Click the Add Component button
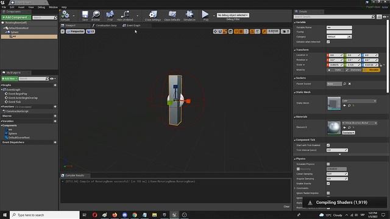The height and width of the screenshot is (219, 390). click(16, 18)
